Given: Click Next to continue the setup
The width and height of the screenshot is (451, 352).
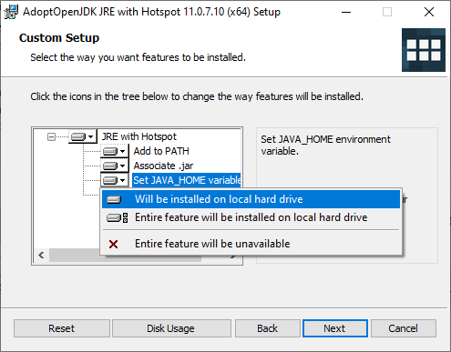Looking at the screenshot, I should [x=335, y=328].
